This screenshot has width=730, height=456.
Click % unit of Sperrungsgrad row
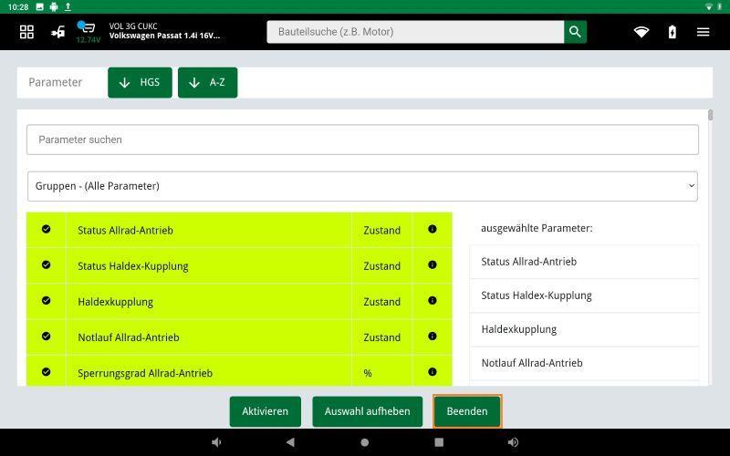pos(368,373)
